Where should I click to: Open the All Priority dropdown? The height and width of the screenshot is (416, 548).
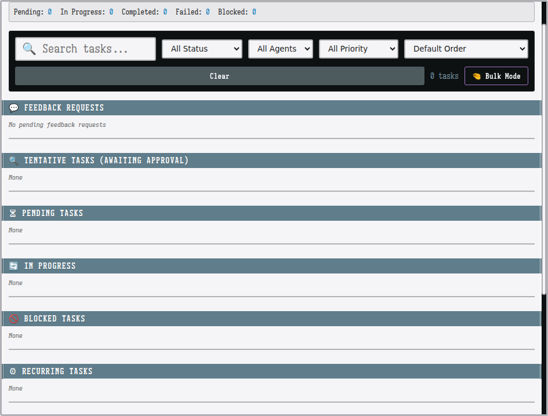point(358,49)
